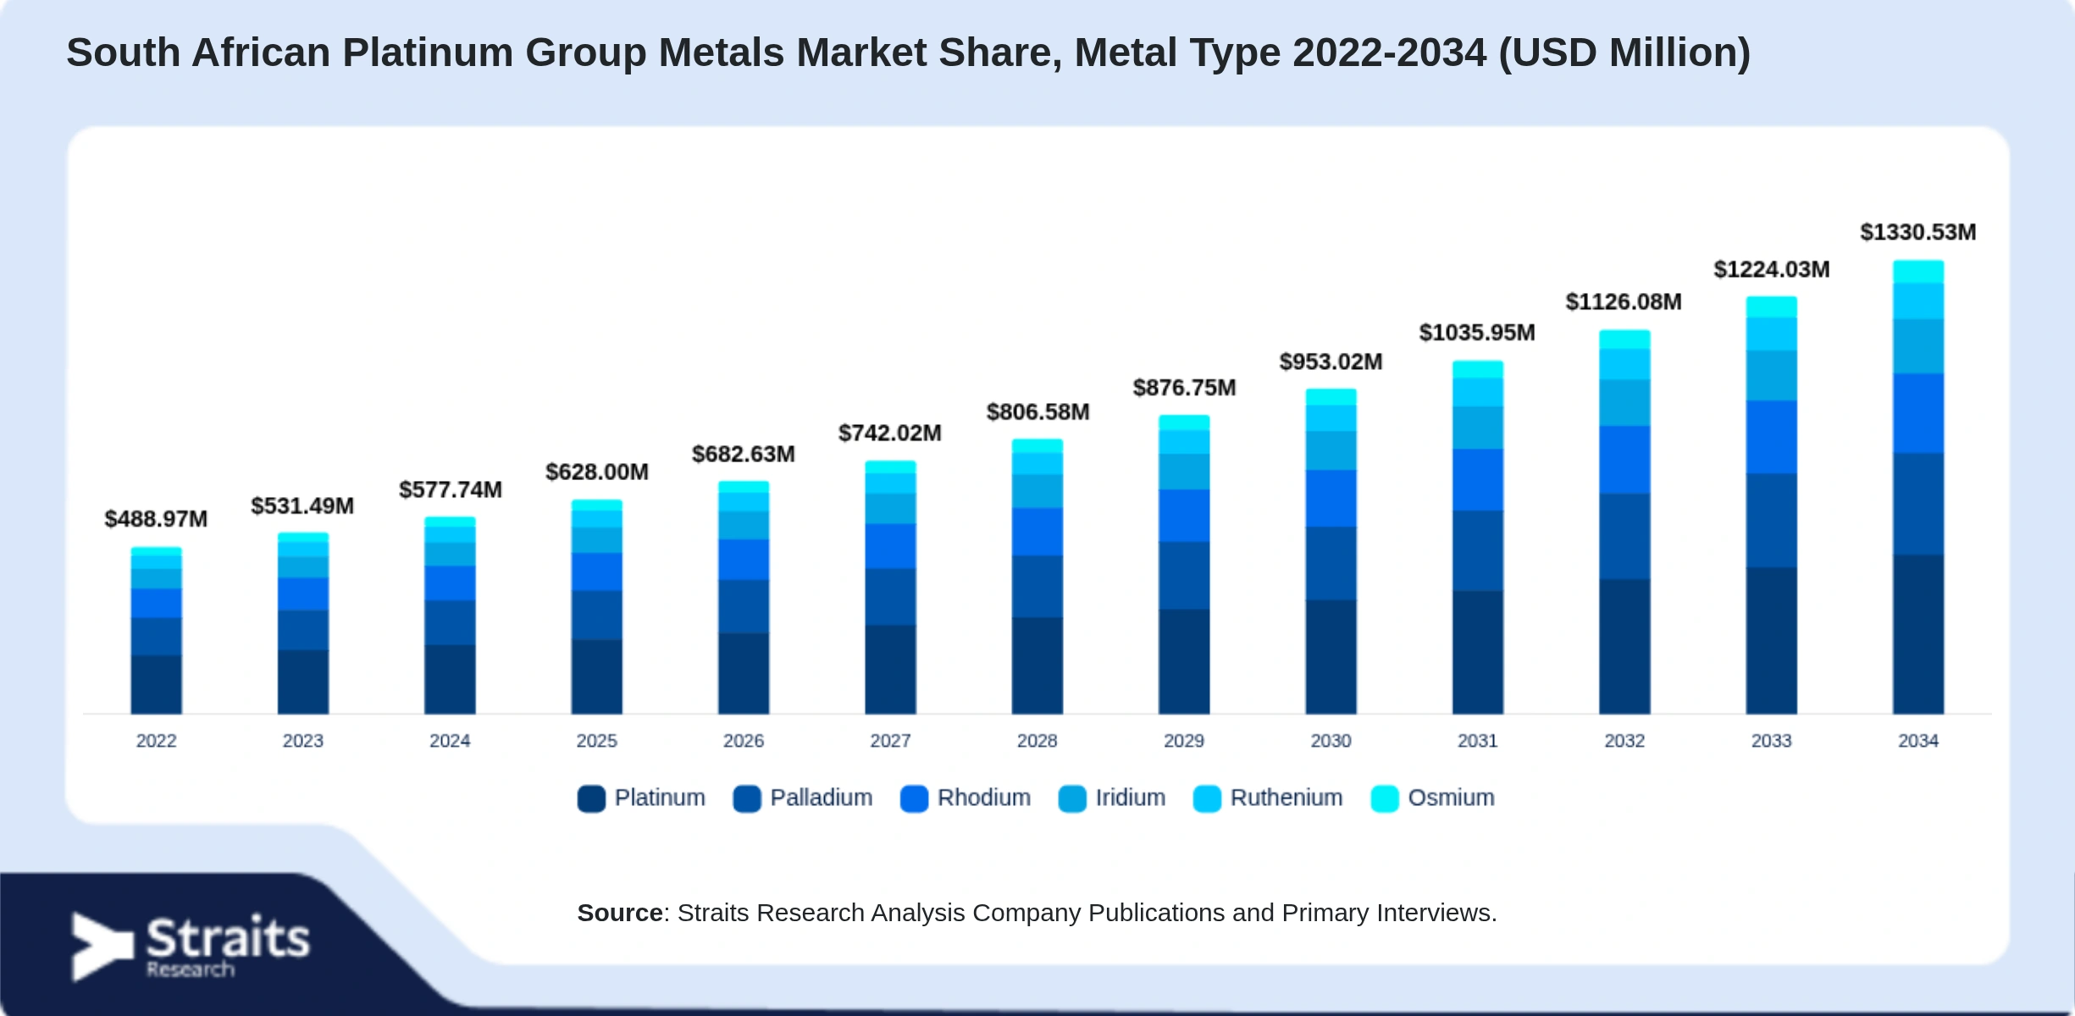Click the 2025 axis label

point(597,741)
